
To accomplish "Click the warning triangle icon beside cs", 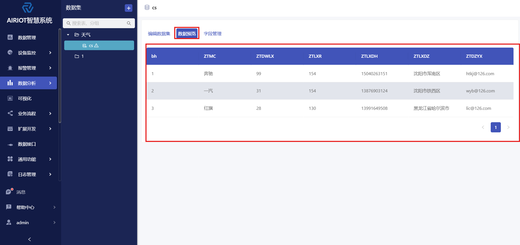I will point(96,45).
